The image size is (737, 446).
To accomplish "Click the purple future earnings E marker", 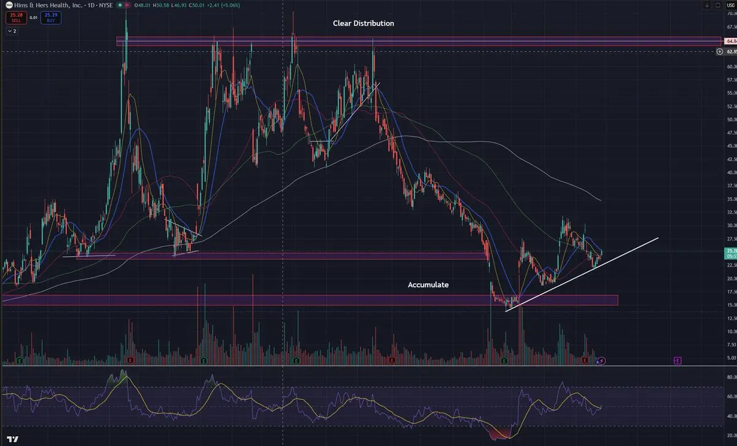I will tap(677, 360).
